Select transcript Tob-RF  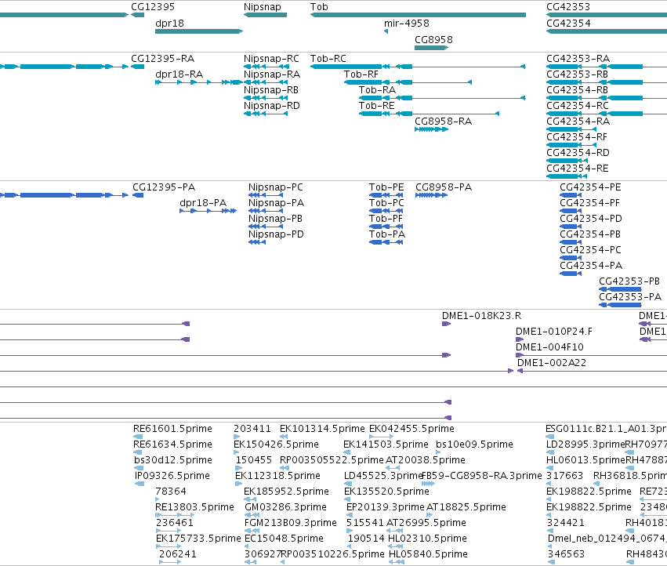[408, 82]
